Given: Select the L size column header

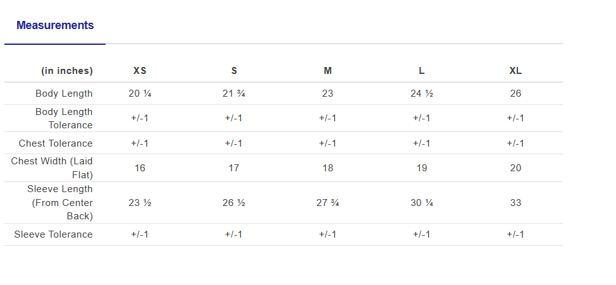Looking at the screenshot, I should click(x=422, y=71).
